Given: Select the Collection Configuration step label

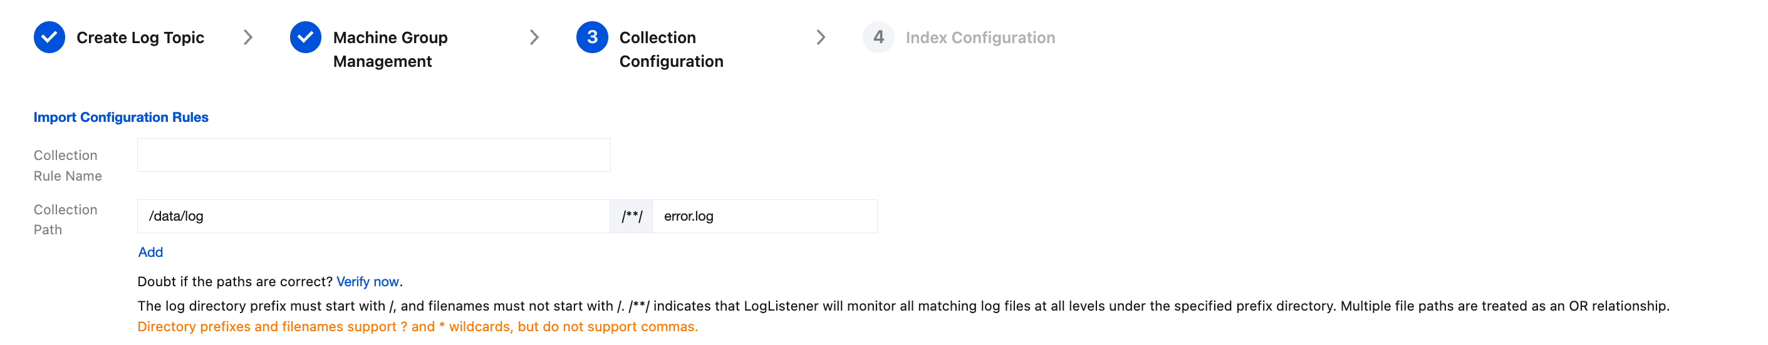Looking at the screenshot, I should 670,49.
